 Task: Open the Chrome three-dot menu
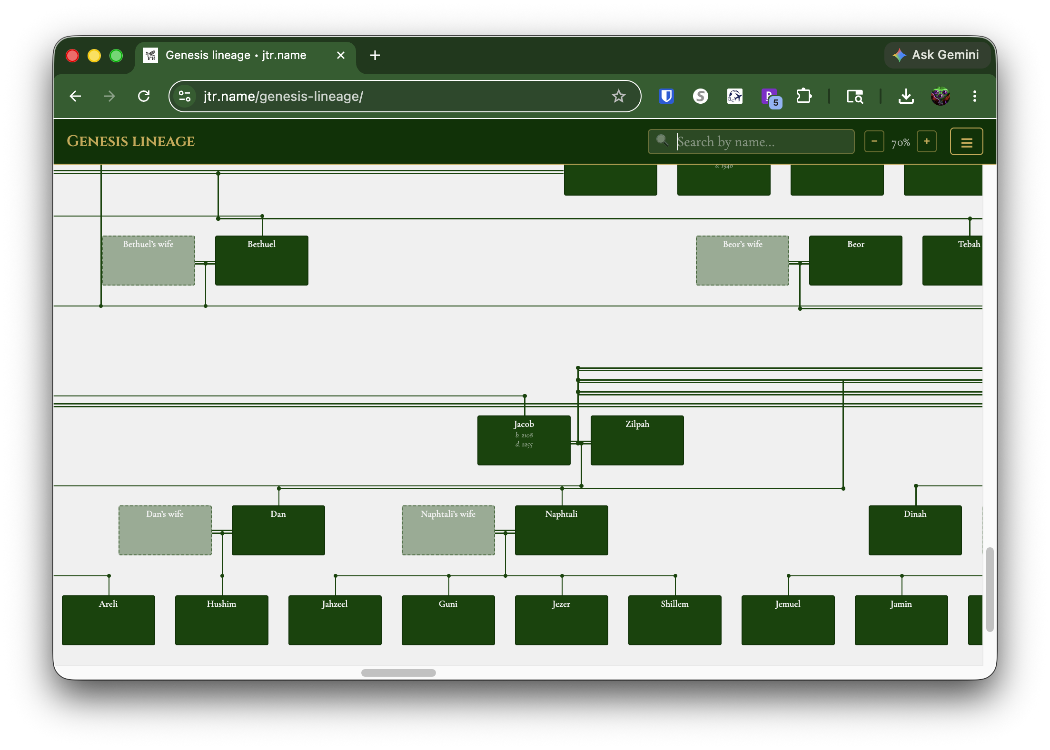pyautogui.click(x=974, y=97)
